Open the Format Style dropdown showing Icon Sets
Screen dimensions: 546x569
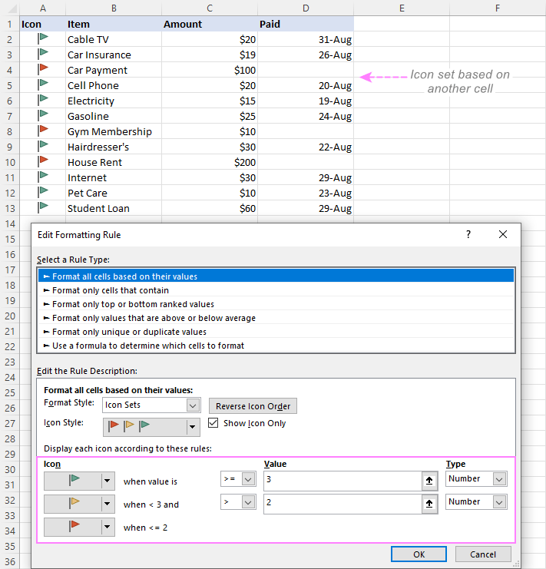tap(151, 405)
